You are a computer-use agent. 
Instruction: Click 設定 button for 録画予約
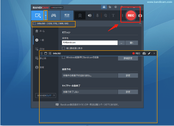(128, 76)
